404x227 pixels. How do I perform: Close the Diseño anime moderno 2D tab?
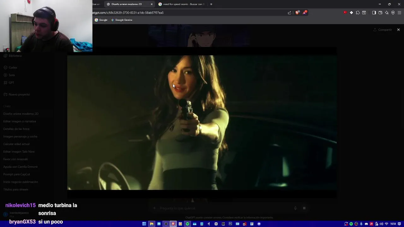151,4
